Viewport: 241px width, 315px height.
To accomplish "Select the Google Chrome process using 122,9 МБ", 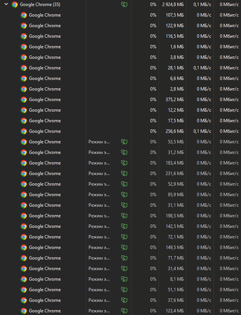I will [45, 26].
